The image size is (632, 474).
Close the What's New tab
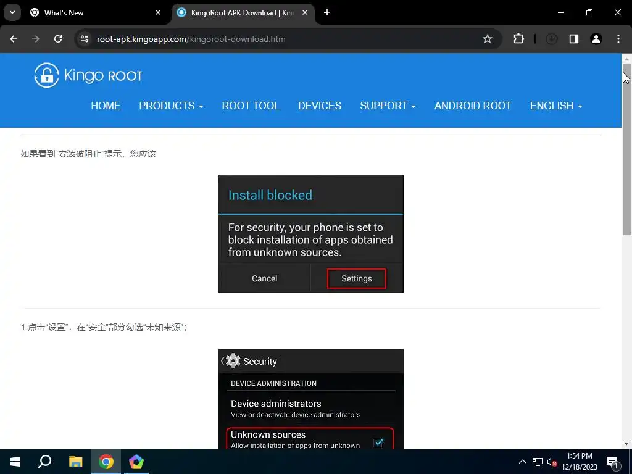point(158,12)
